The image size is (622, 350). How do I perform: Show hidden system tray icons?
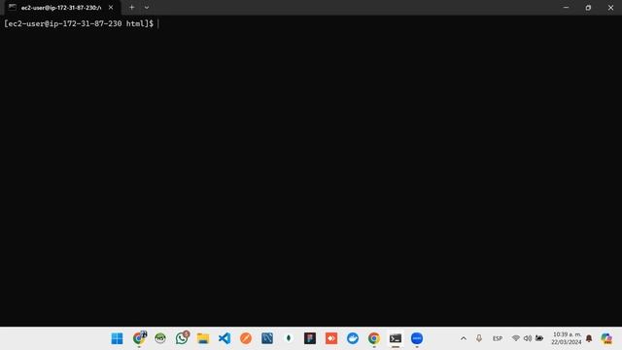point(464,338)
